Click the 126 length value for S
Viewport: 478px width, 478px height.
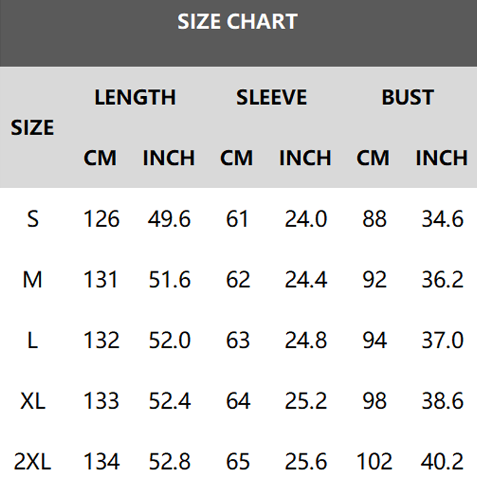[x=101, y=219]
